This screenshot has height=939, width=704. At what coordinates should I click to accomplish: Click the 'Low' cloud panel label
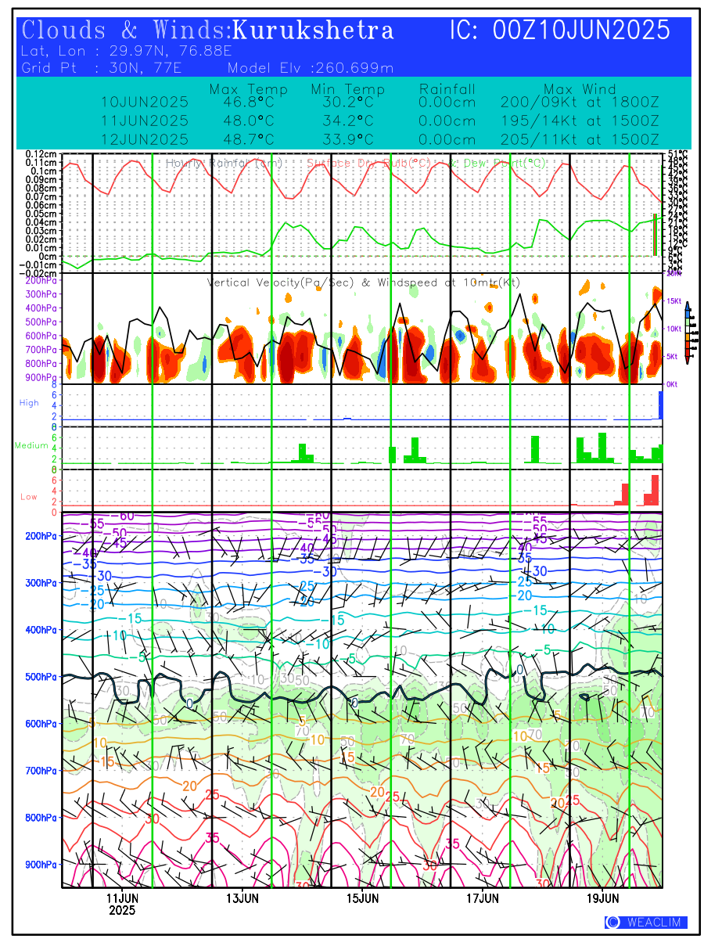pos(29,496)
